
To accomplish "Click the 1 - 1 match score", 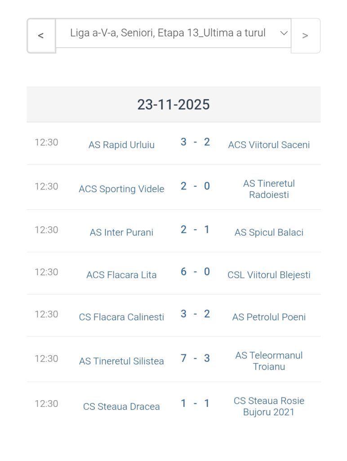I will click(195, 403).
